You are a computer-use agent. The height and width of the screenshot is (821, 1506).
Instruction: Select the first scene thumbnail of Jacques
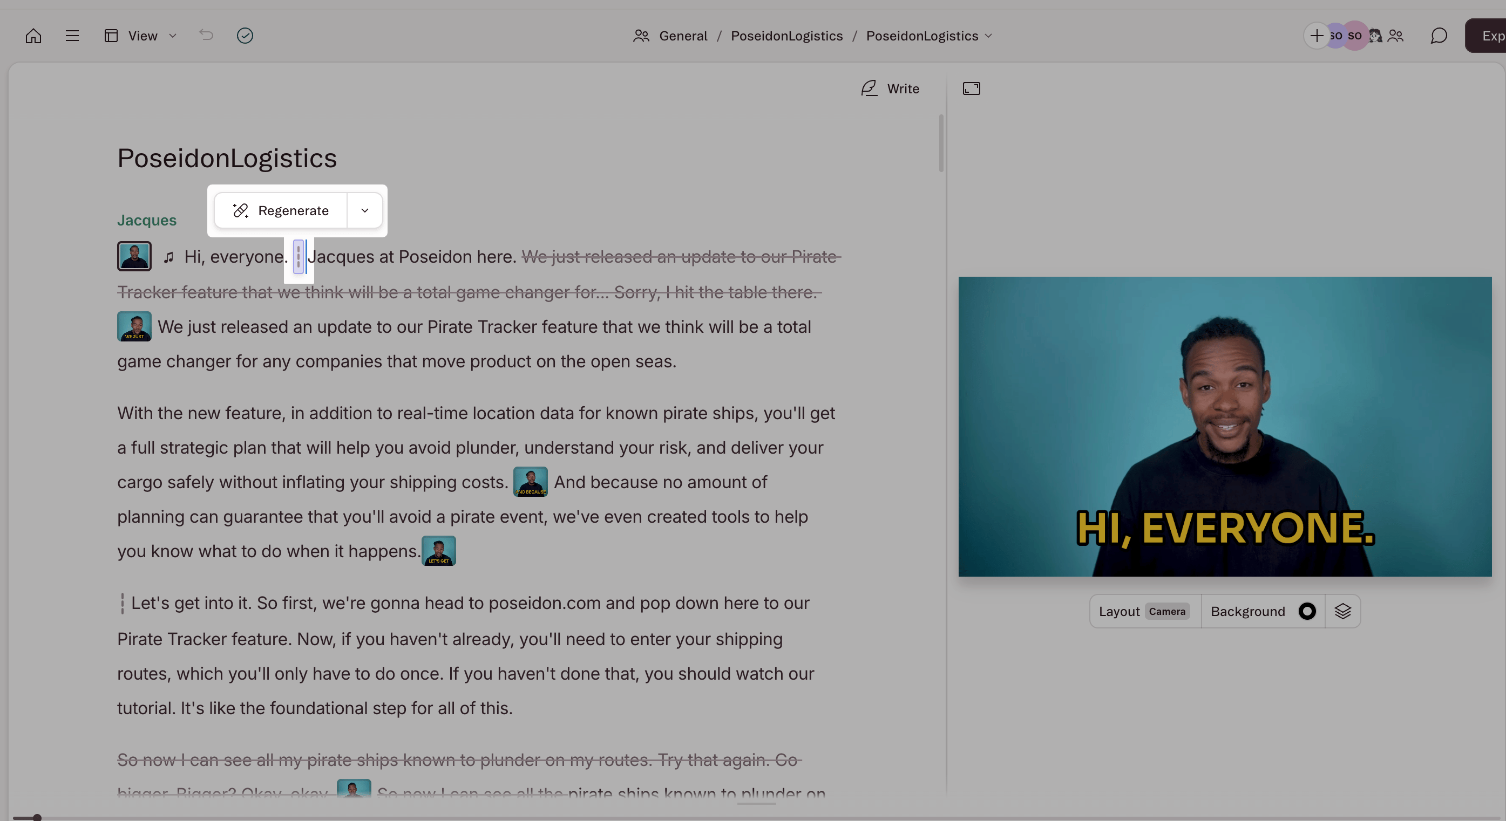(x=134, y=256)
